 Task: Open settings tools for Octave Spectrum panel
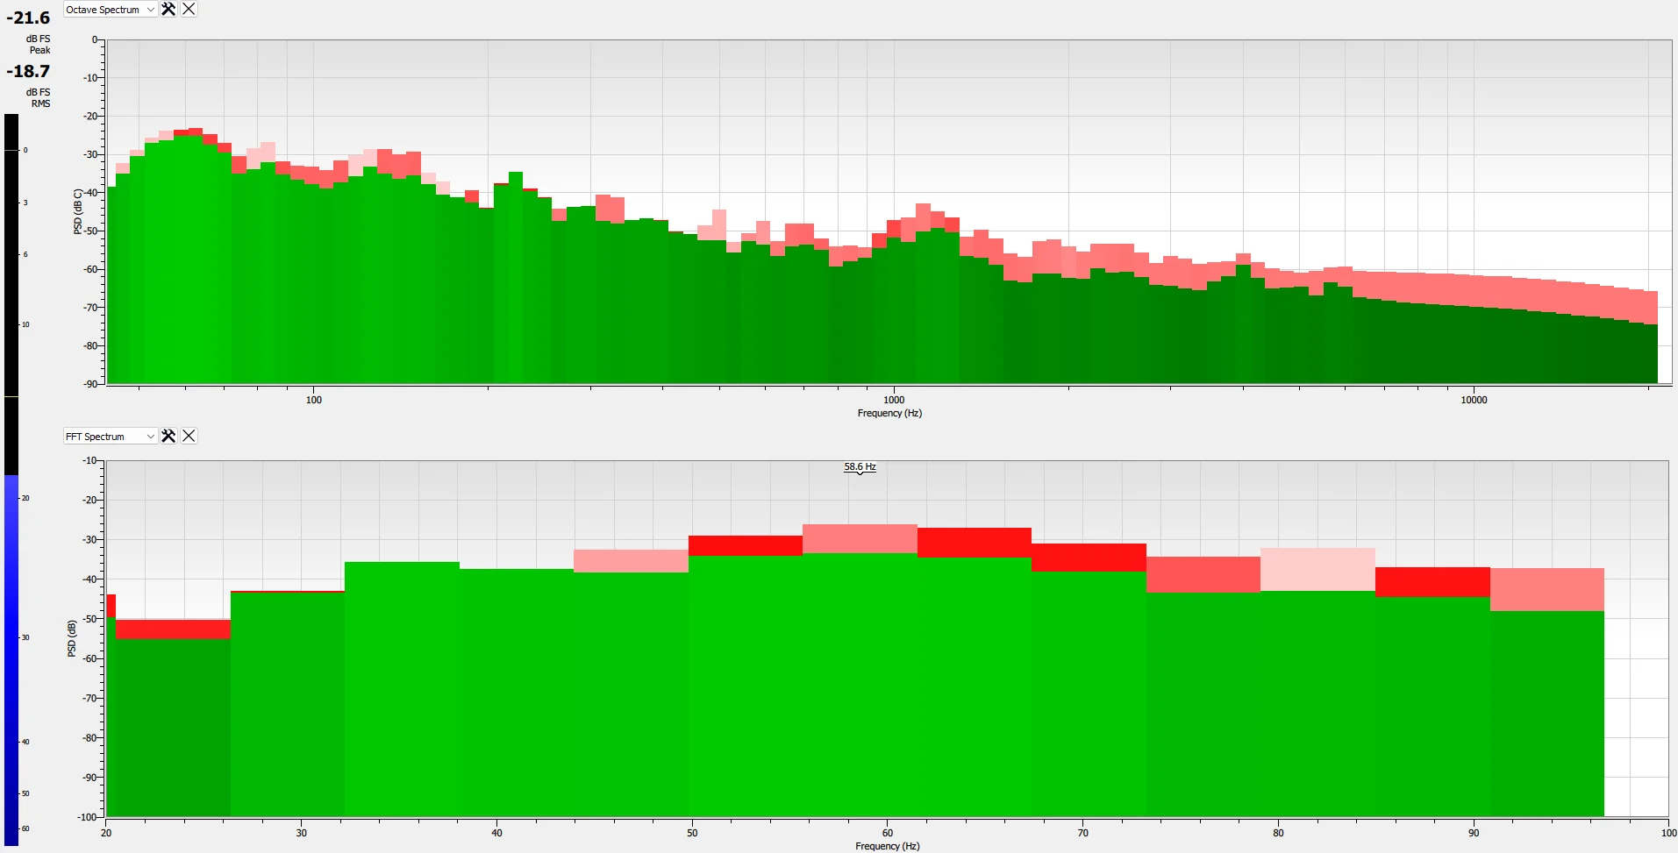[168, 9]
